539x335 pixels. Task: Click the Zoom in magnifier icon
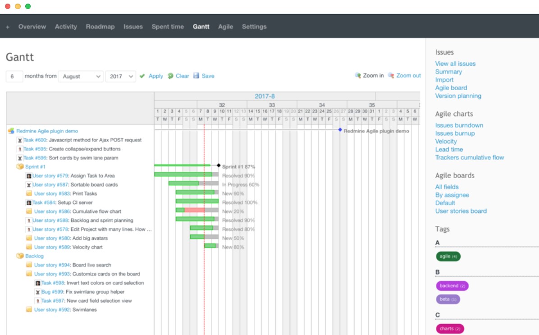click(358, 76)
